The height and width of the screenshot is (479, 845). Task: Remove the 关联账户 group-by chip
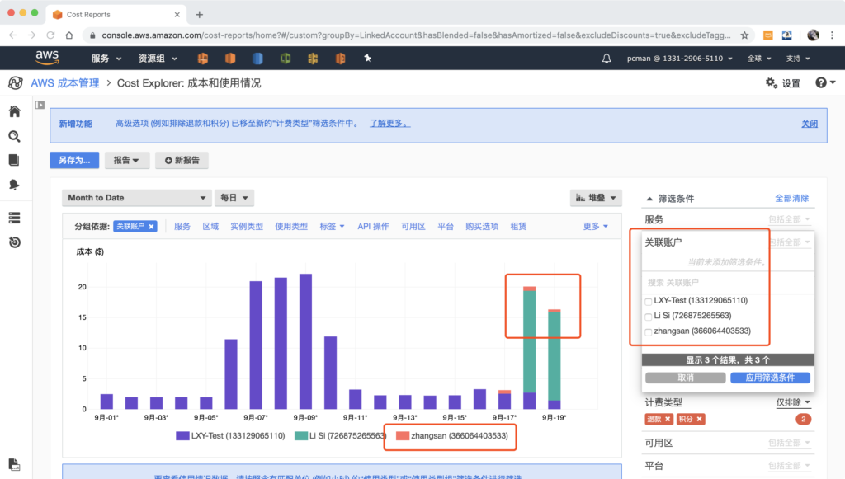(x=152, y=227)
